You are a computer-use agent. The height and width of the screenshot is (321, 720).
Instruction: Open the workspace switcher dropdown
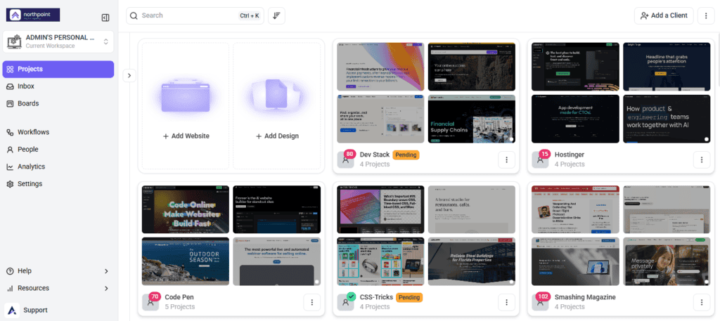click(x=58, y=41)
